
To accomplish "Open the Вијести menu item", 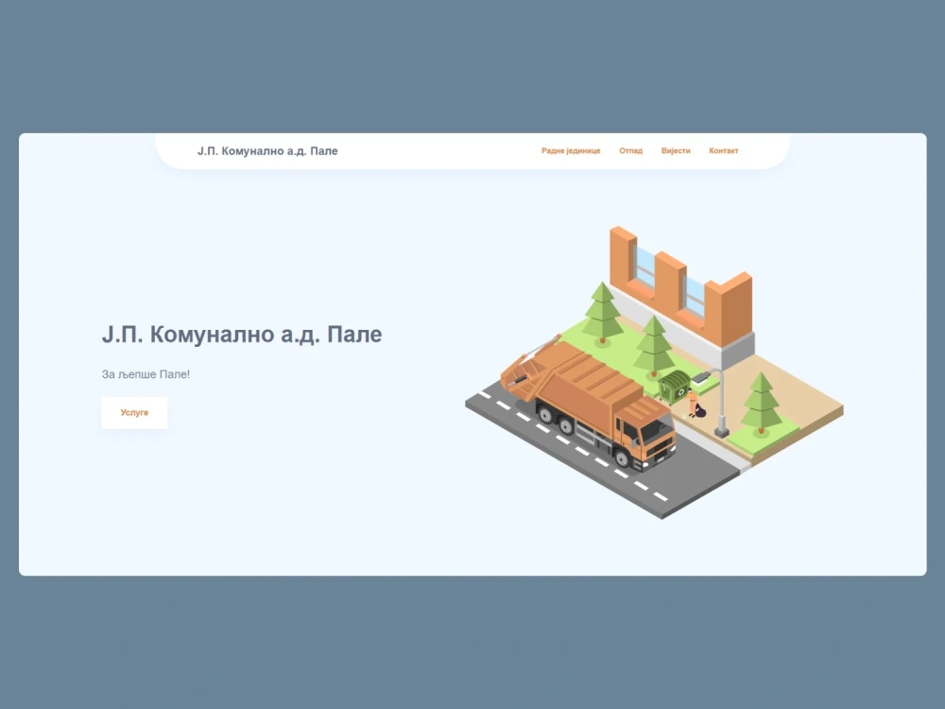I will click(676, 150).
